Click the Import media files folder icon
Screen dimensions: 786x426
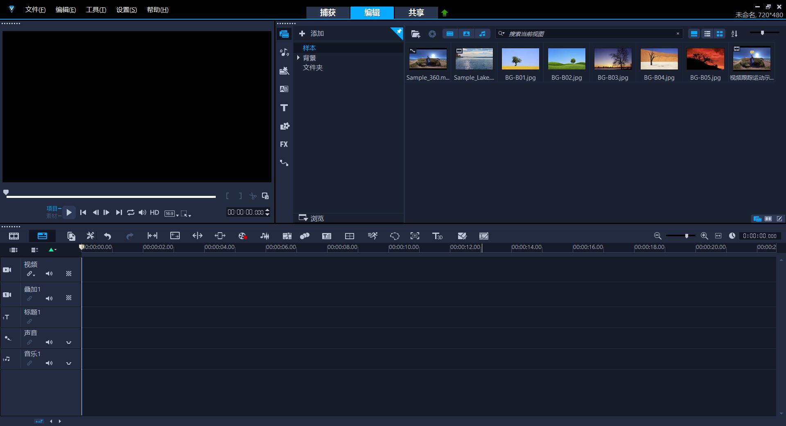[416, 34]
